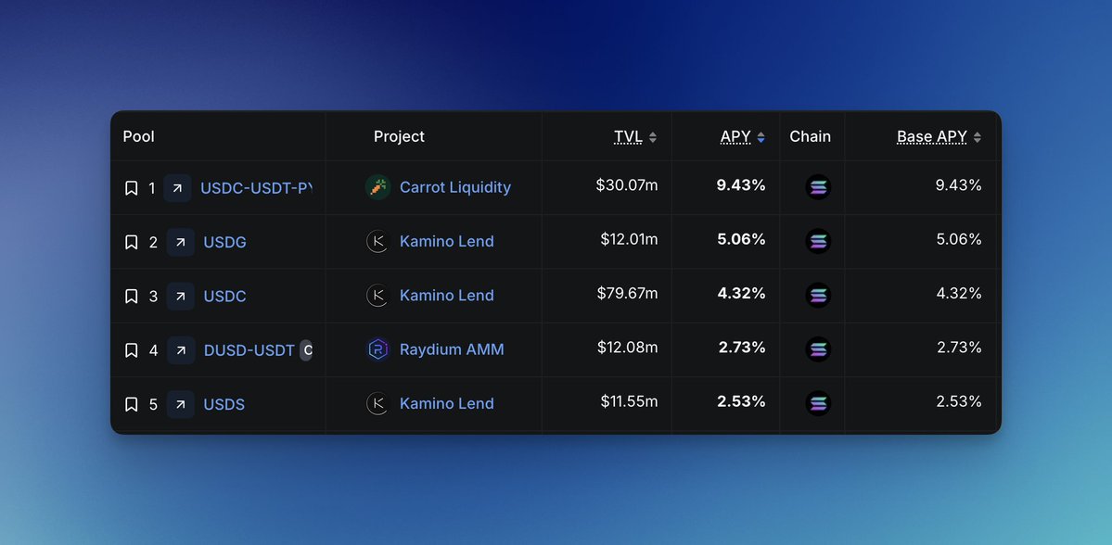
Task: Open the Raydium AMM project link
Action: (452, 349)
